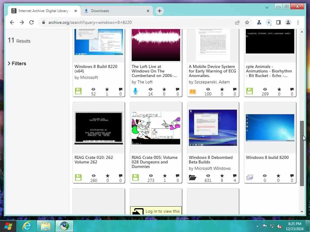Click the volume muted tray icon
Screen dimensions: 310x232
(x=279, y=227)
